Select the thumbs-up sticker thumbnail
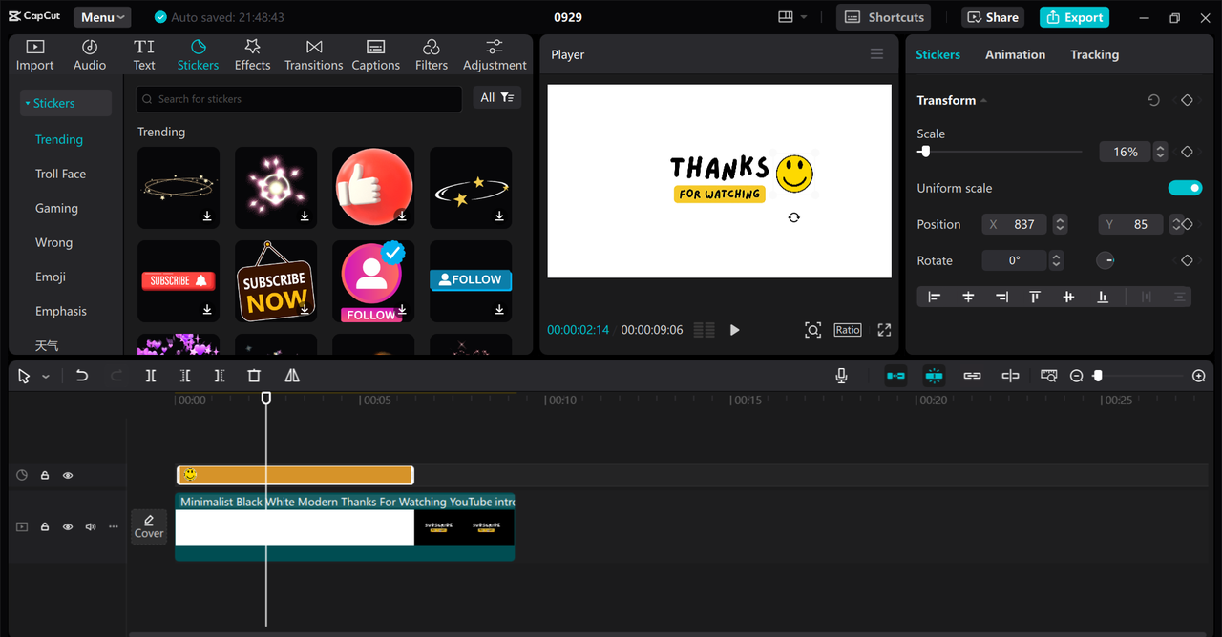 coord(373,188)
